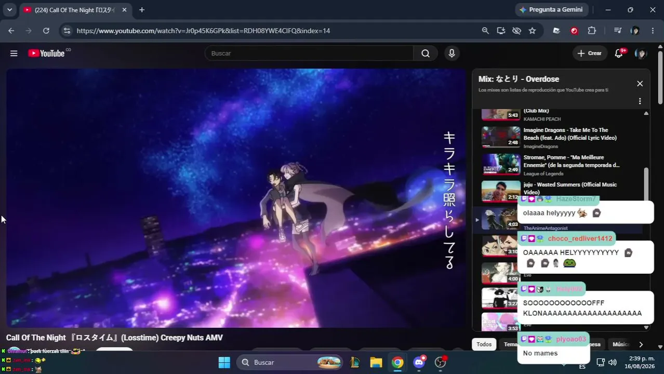Viewport: 664px width, 374px height.
Task: Switch to the Call Of The Night tab
Action: pos(76,10)
